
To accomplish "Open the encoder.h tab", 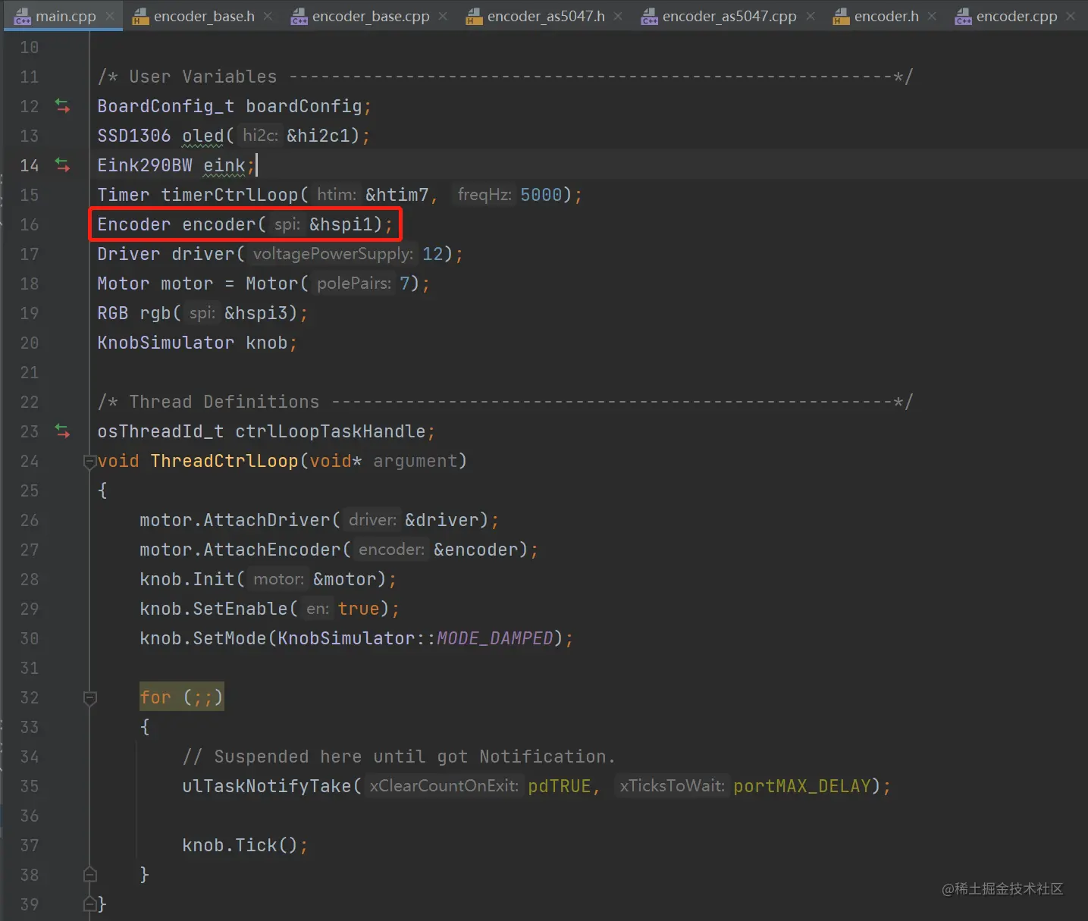I will coord(886,16).
